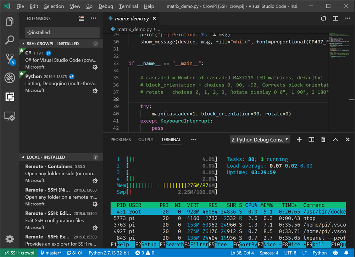Open the File menu

coord(20,6)
